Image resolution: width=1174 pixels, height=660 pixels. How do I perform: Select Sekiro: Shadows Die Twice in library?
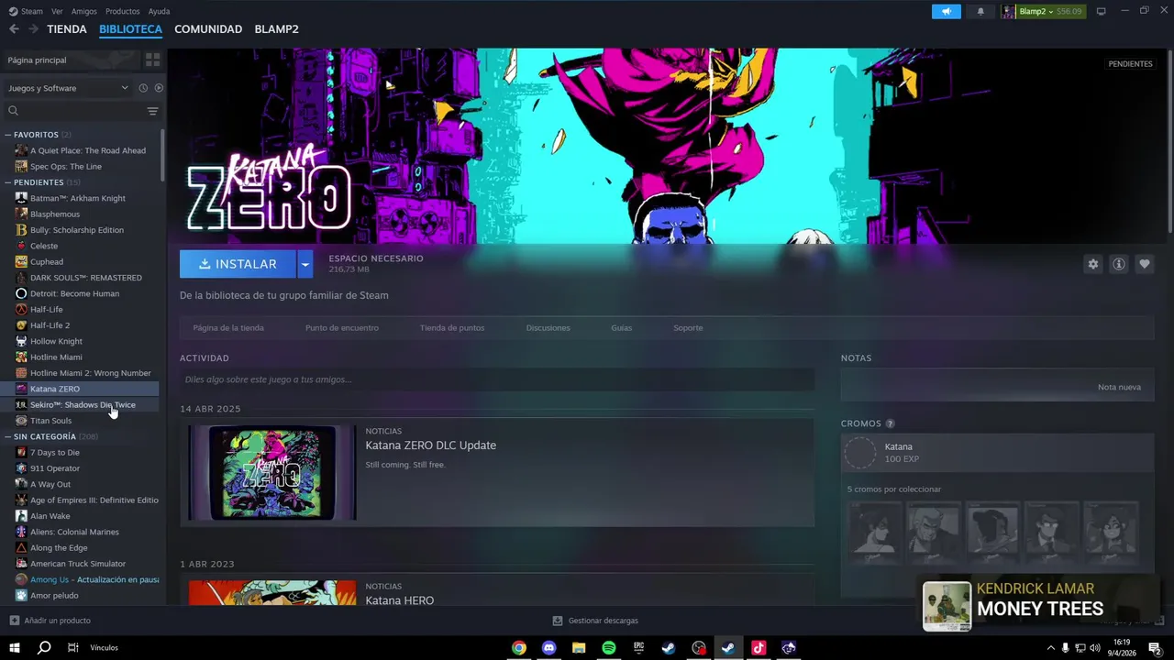(x=83, y=404)
